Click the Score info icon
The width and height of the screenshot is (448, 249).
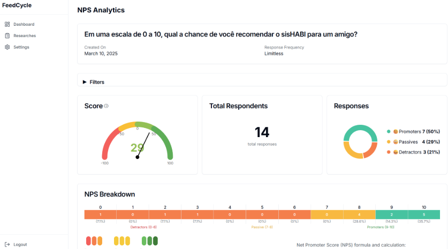point(107,106)
